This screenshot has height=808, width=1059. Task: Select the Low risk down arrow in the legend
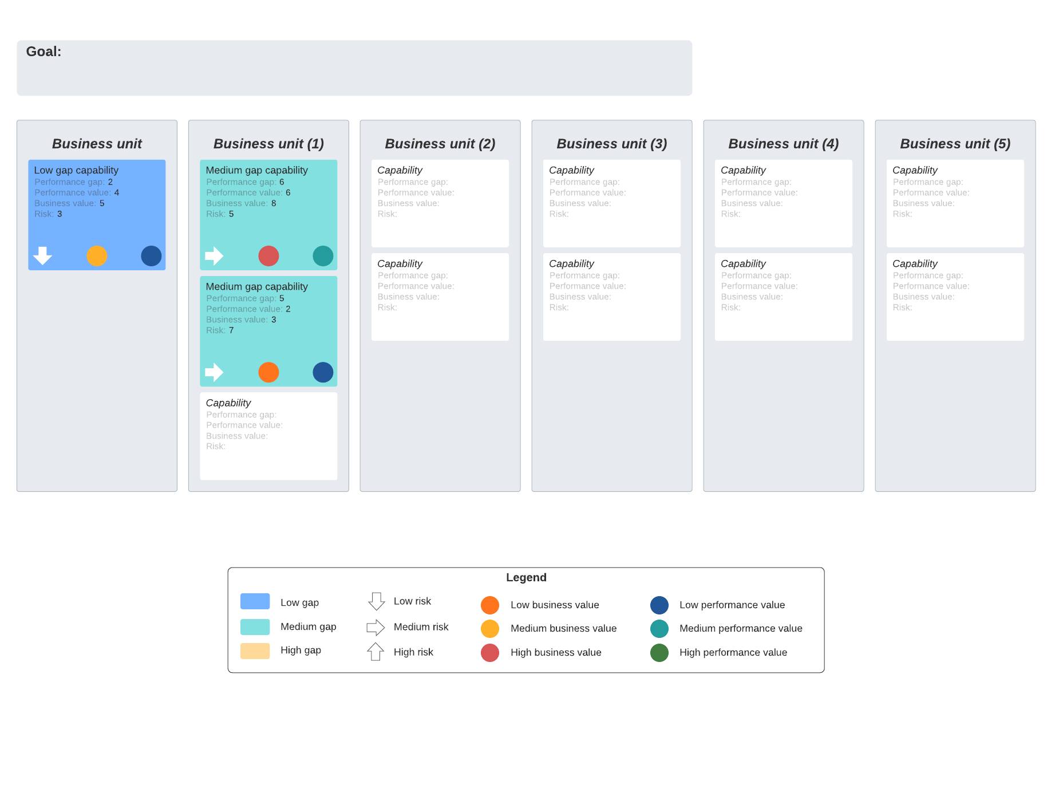pos(376,601)
